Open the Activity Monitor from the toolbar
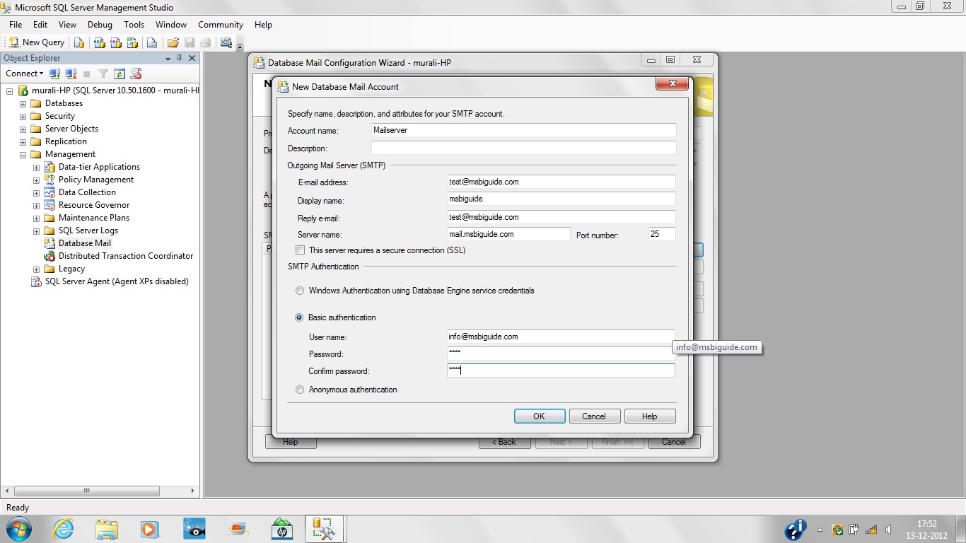The width and height of the screenshot is (966, 543). point(225,42)
